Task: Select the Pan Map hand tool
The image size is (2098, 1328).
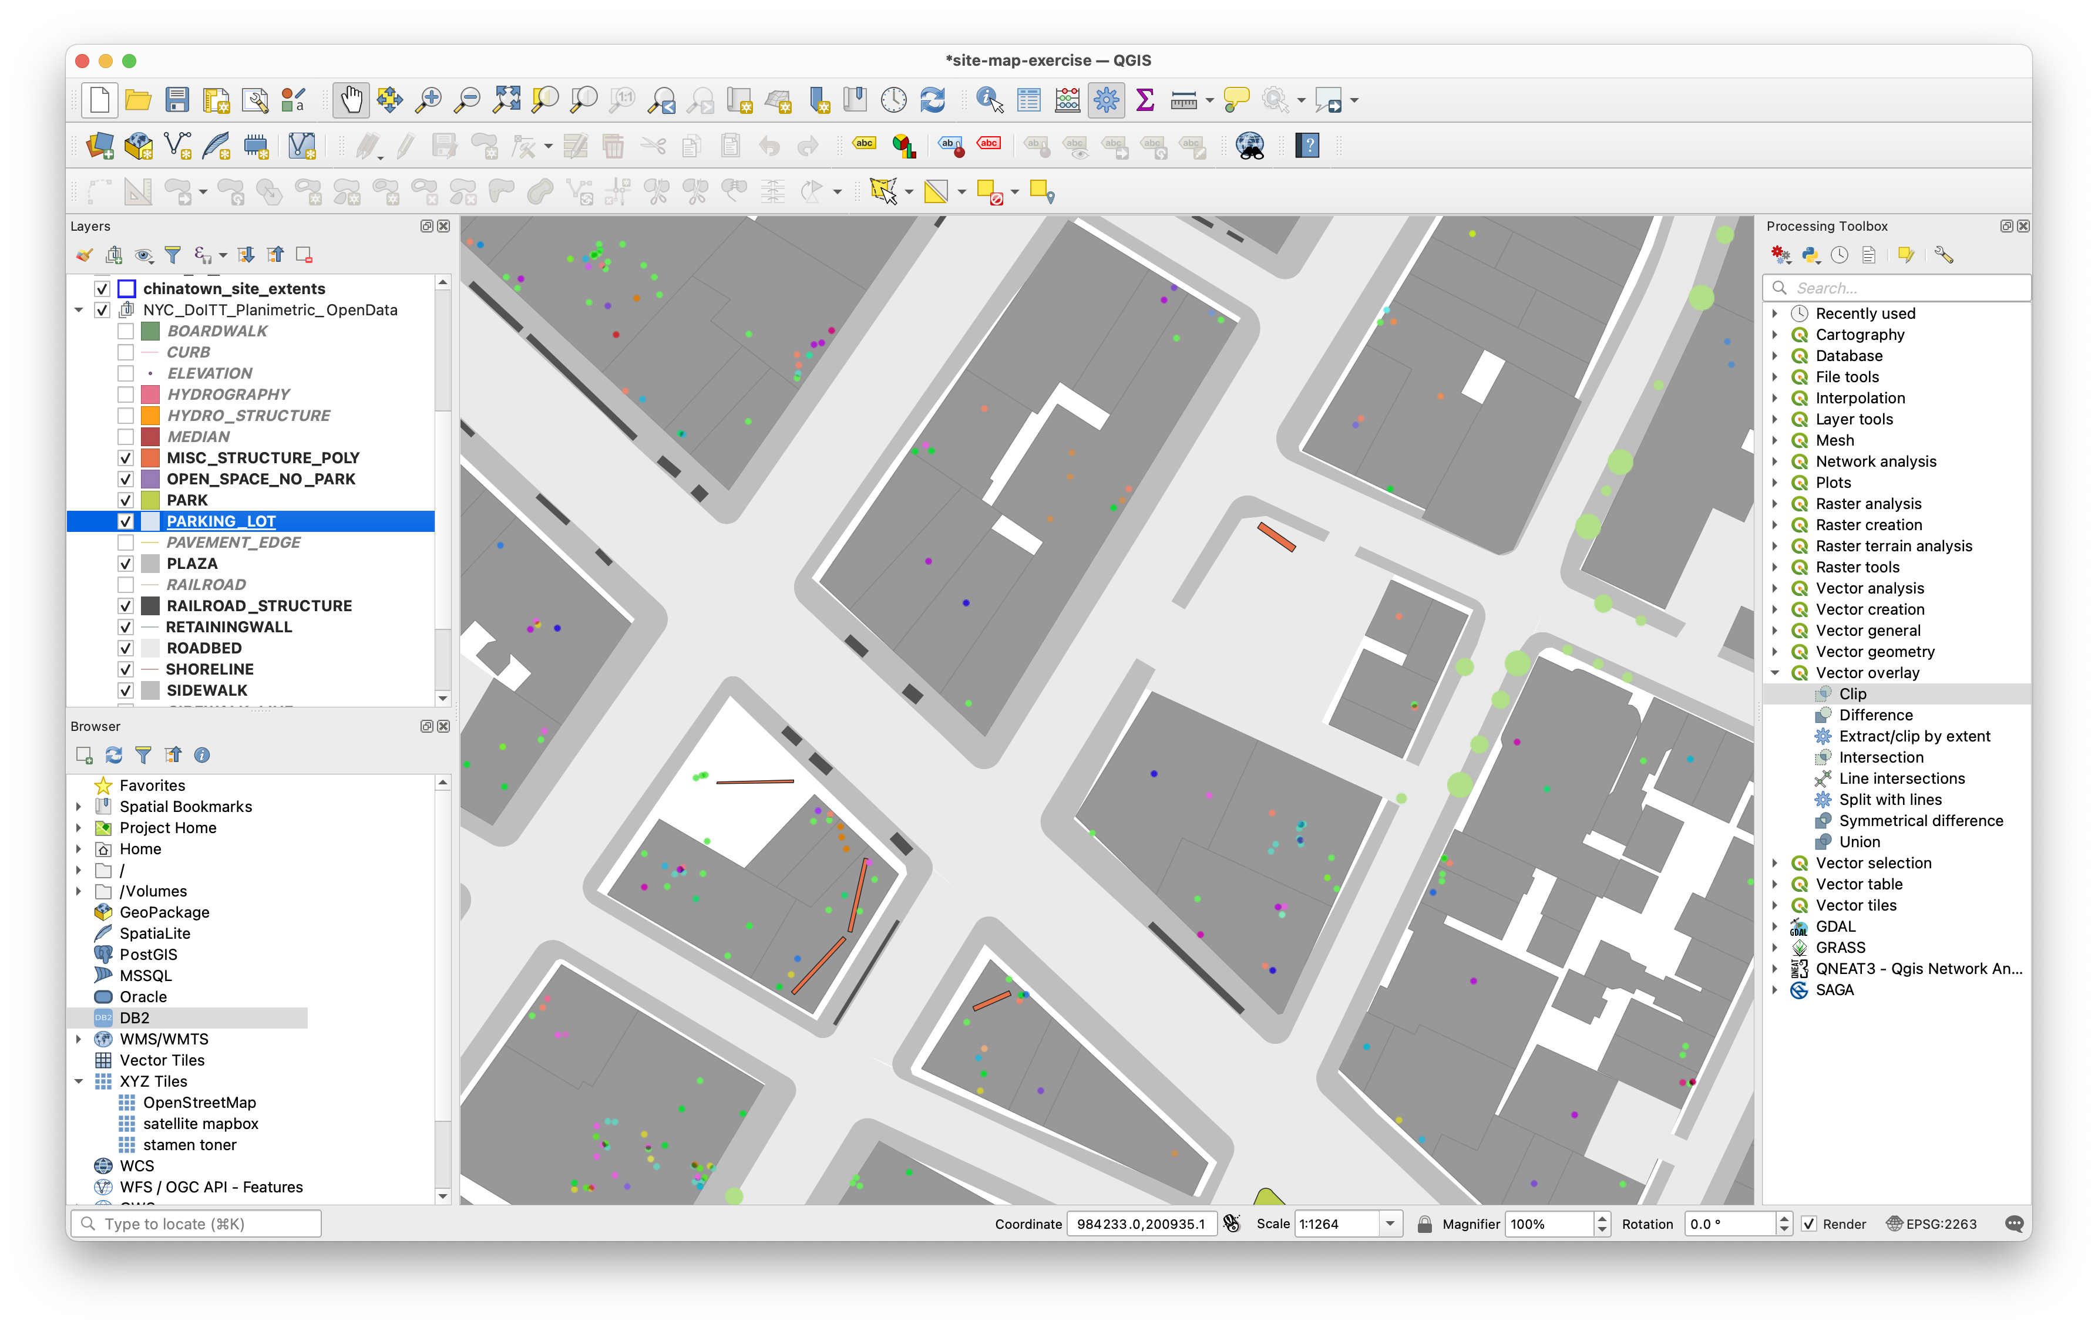Action: point(351,100)
